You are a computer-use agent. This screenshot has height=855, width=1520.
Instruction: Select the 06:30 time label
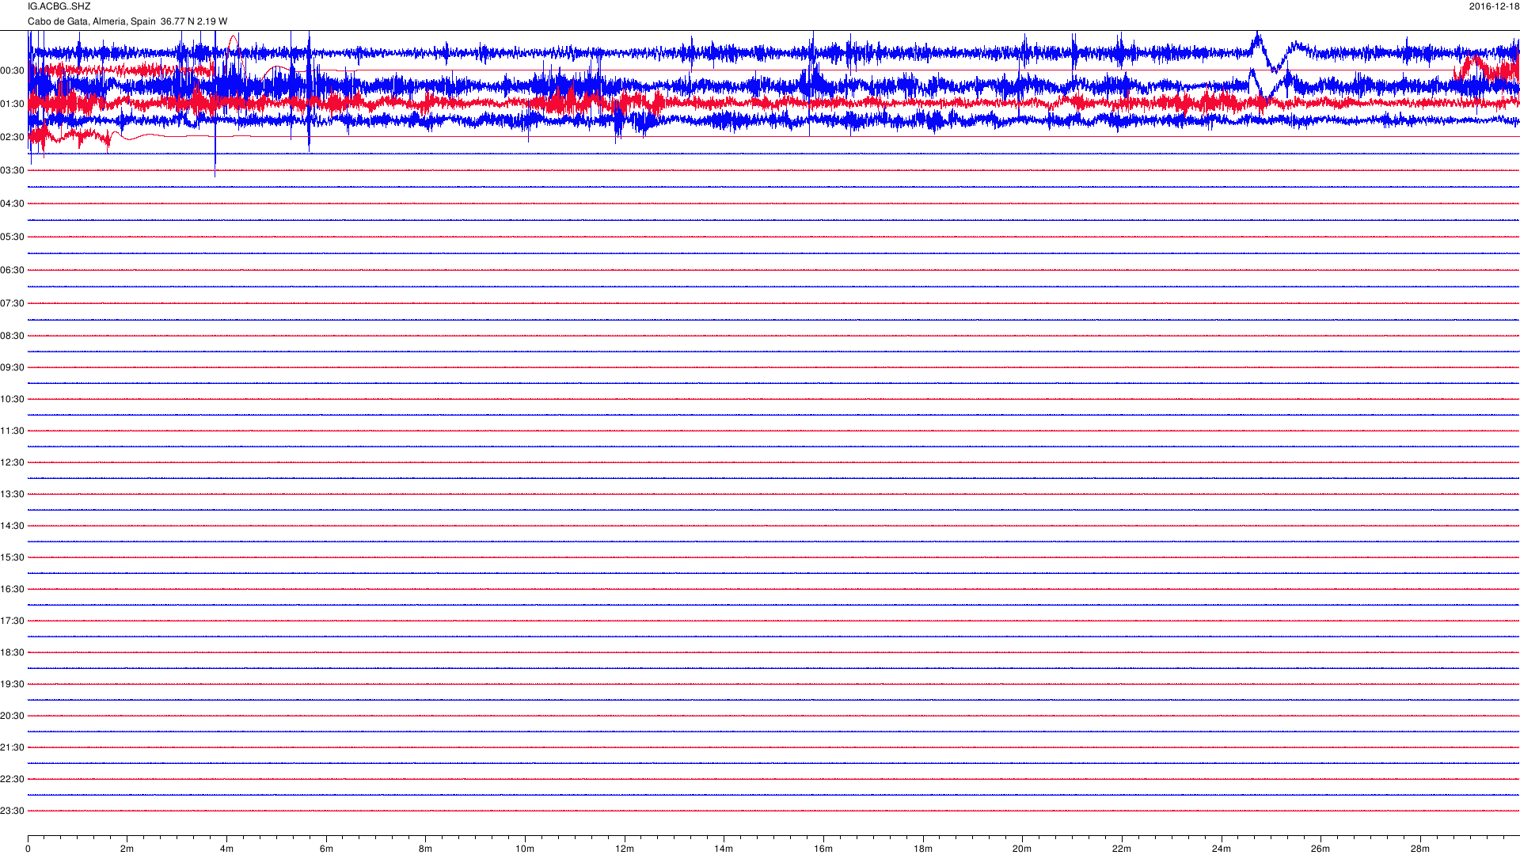[12, 270]
